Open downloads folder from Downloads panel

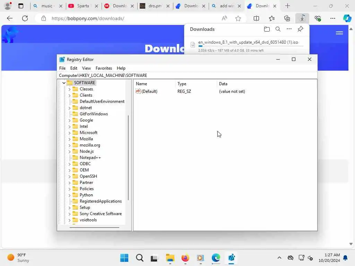click(x=267, y=29)
